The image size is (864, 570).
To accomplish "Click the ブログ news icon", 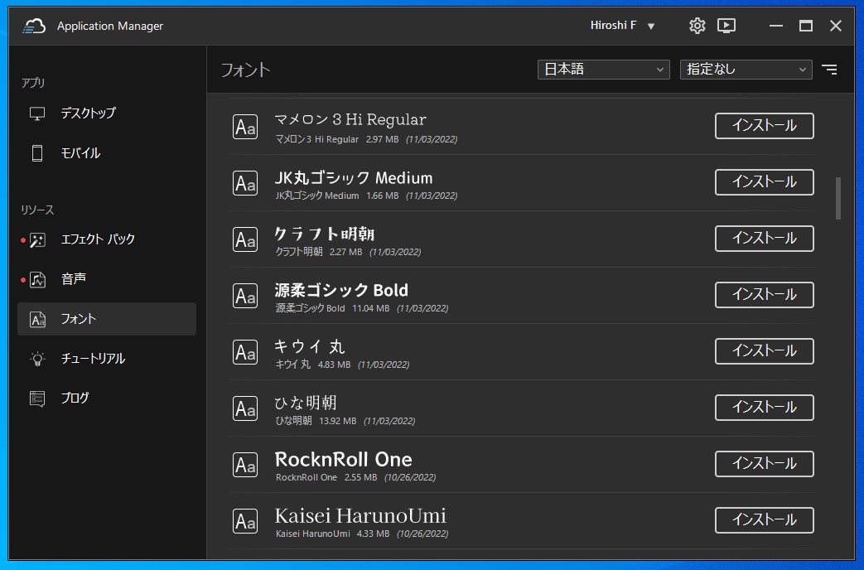I will click(x=37, y=398).
